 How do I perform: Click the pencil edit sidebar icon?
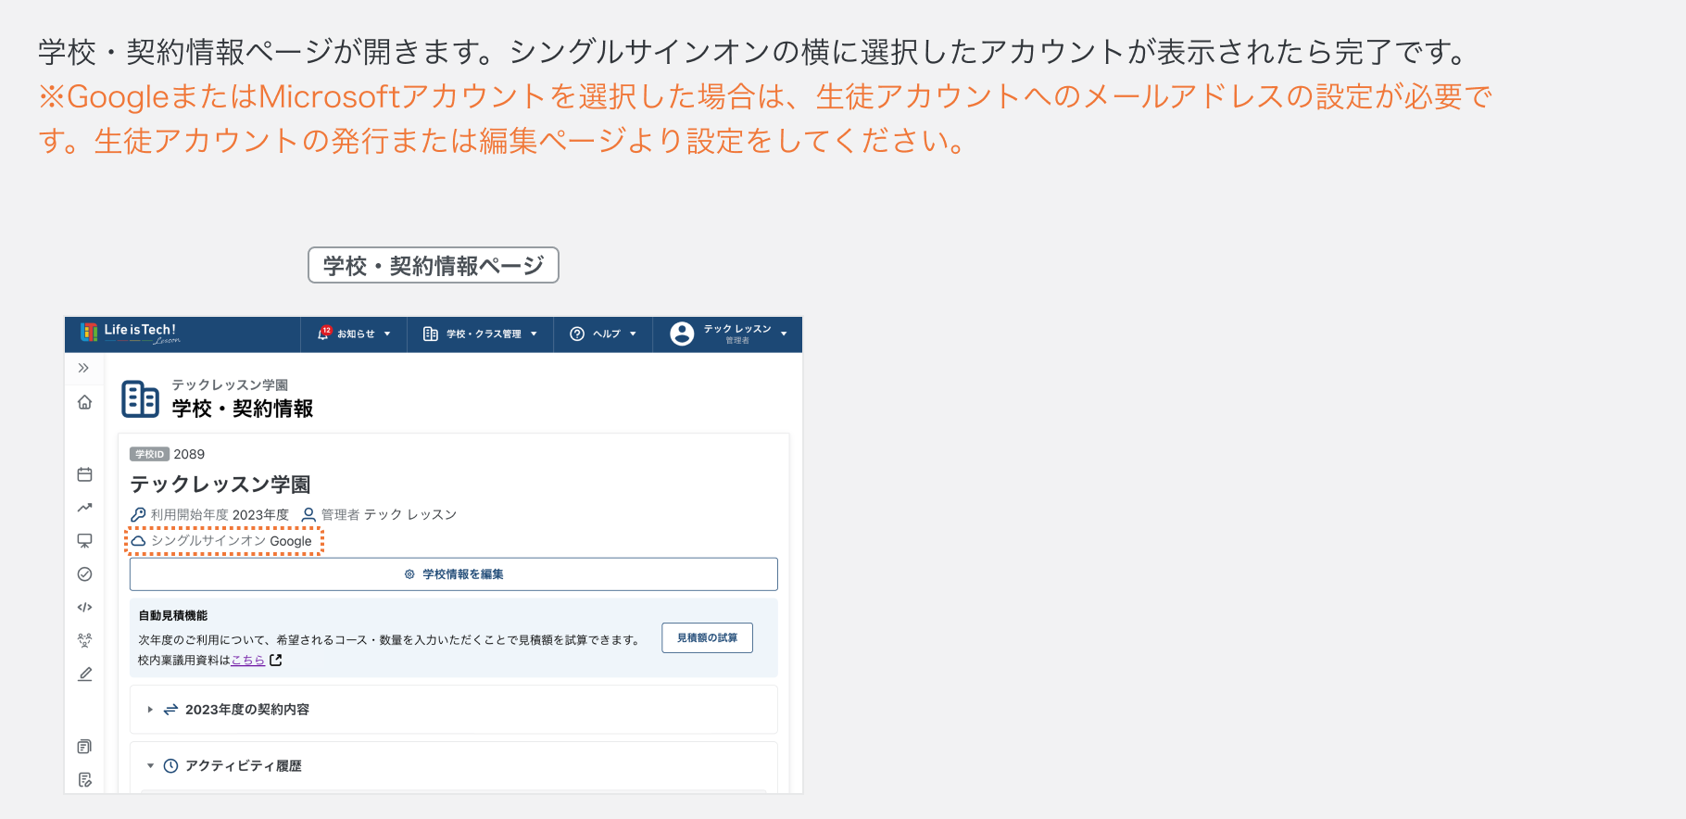(84, 674)
